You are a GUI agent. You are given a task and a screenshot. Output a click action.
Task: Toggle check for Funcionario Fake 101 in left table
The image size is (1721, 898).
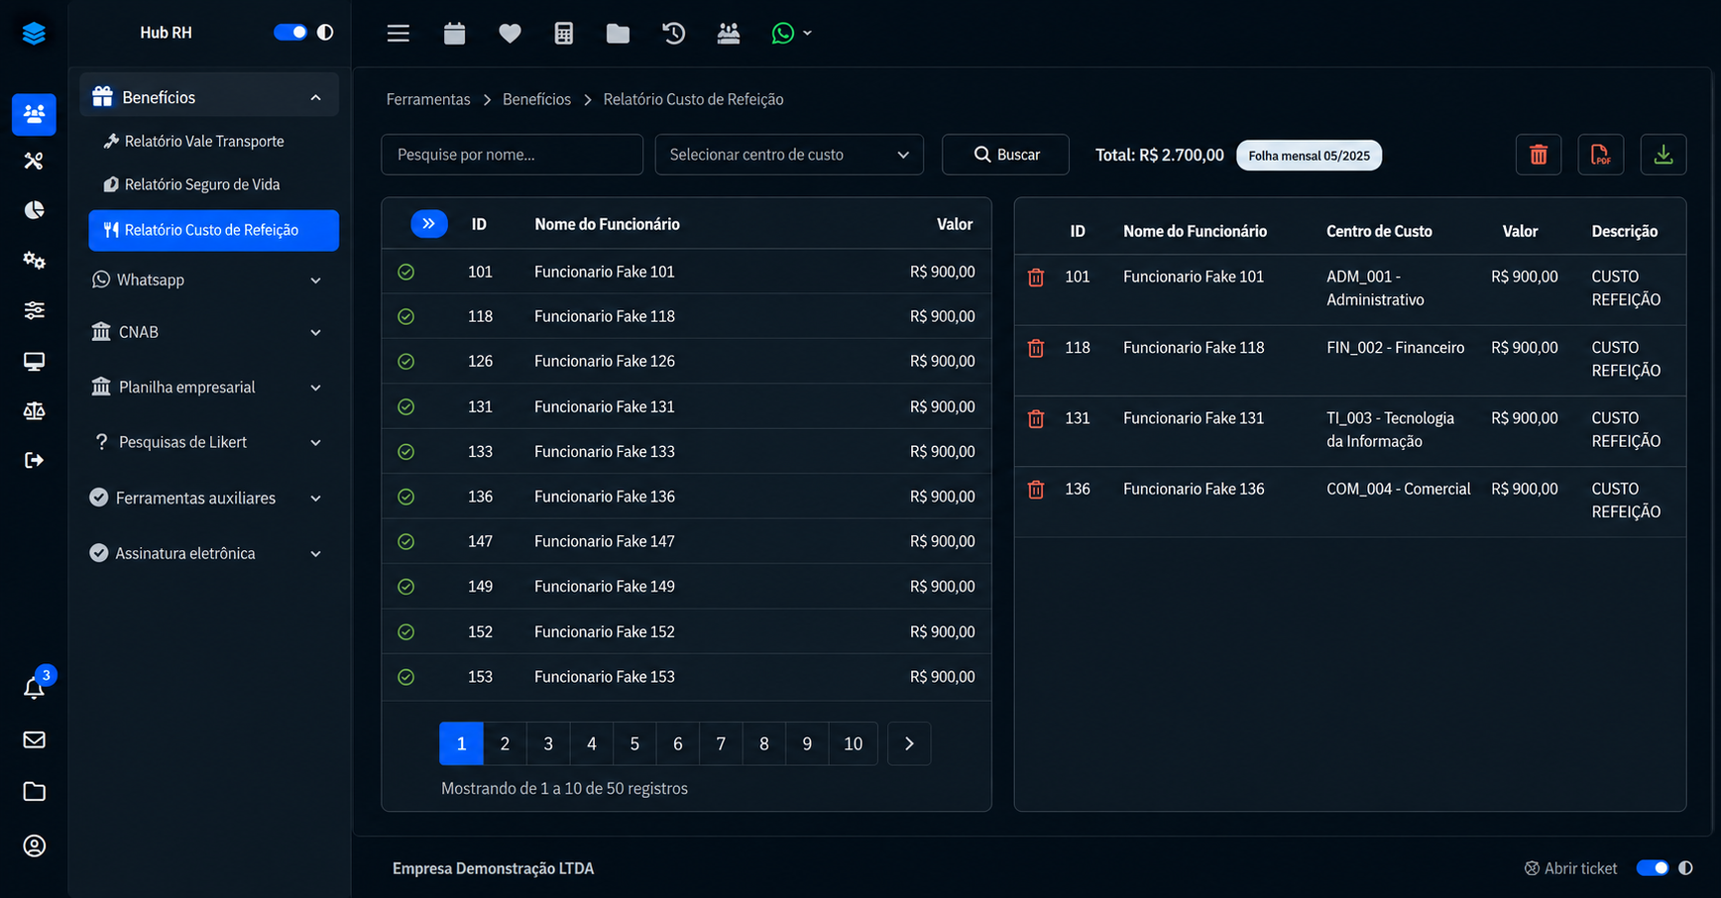click(x=406, y=272)
